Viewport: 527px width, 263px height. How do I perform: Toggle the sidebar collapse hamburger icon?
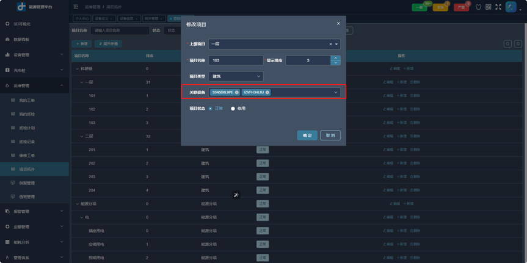76,6
